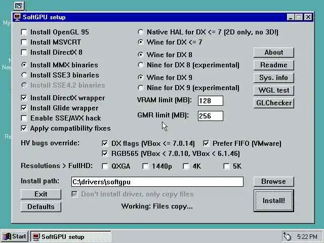Reset settings with Defaults button
Screen dimensions: 324x243
pos(41,207)
